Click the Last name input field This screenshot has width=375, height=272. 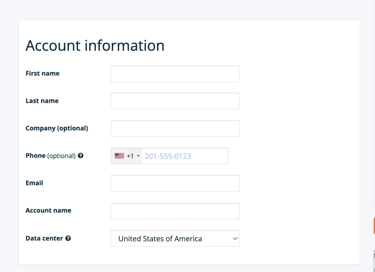coord(175,101)
